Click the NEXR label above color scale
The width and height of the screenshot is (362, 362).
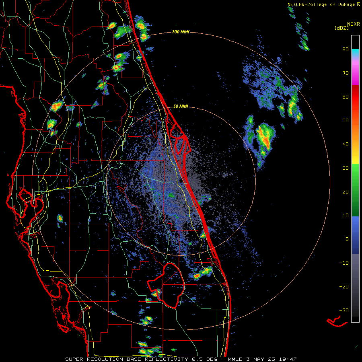pos(354,24)
